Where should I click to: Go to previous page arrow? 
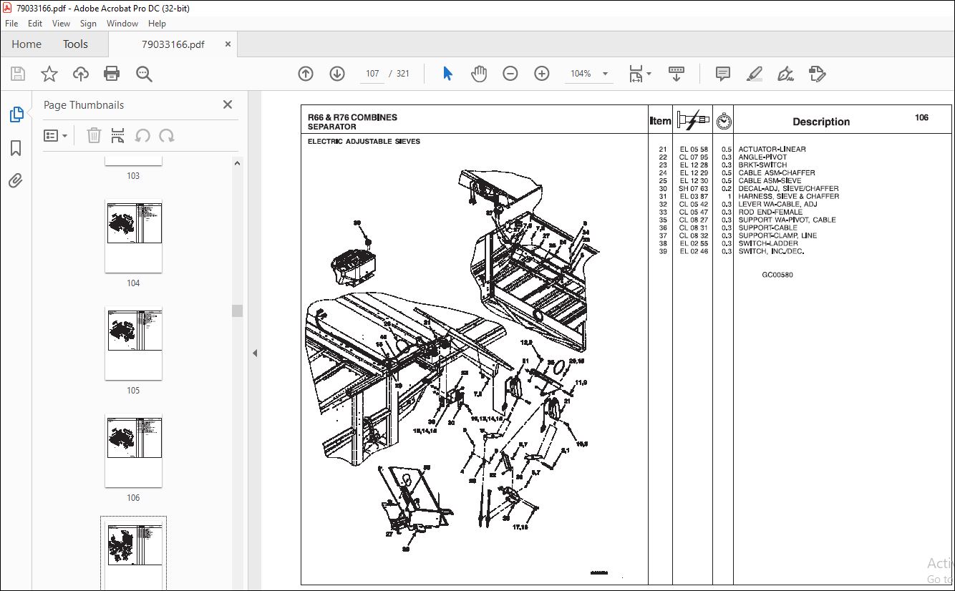[306, 74]
